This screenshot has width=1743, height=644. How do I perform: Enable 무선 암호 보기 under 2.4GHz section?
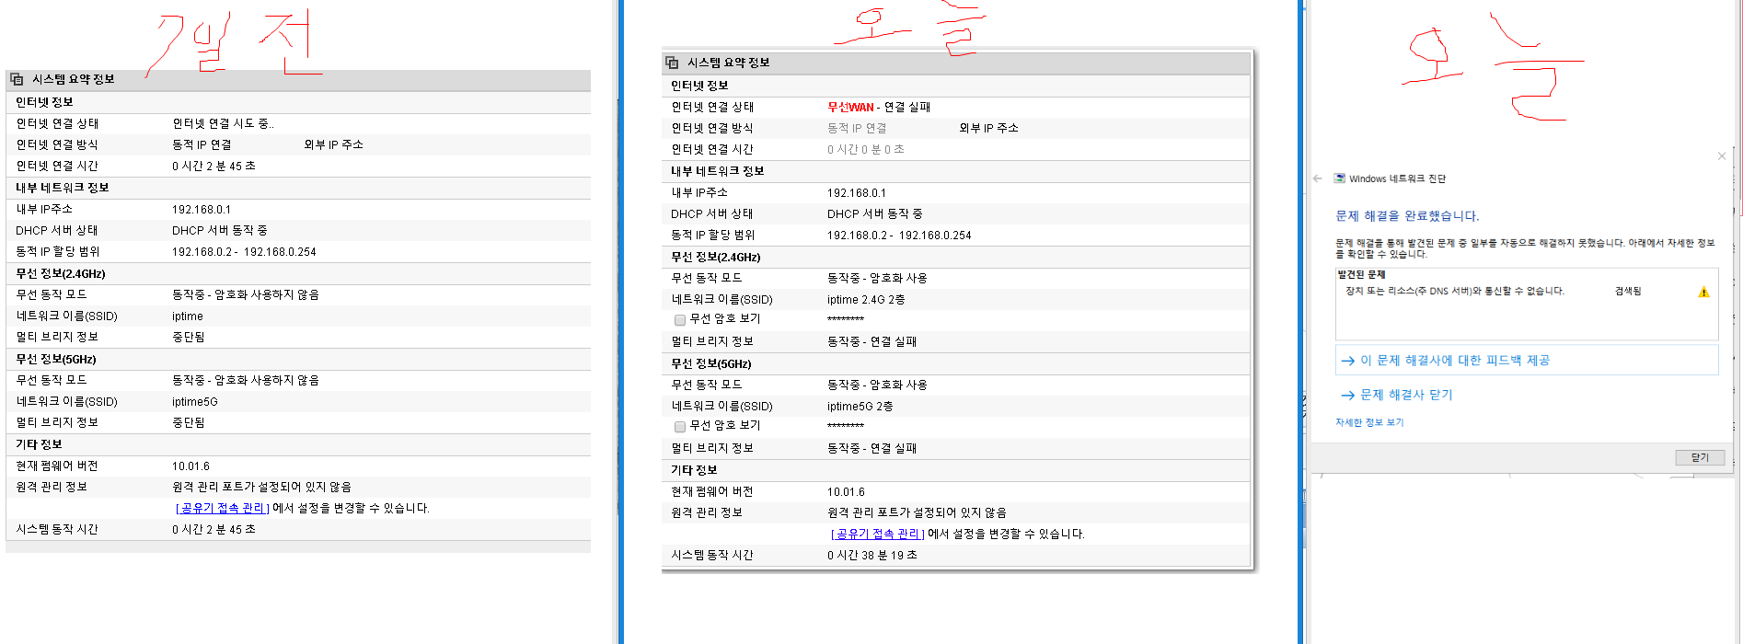point(680,320)
